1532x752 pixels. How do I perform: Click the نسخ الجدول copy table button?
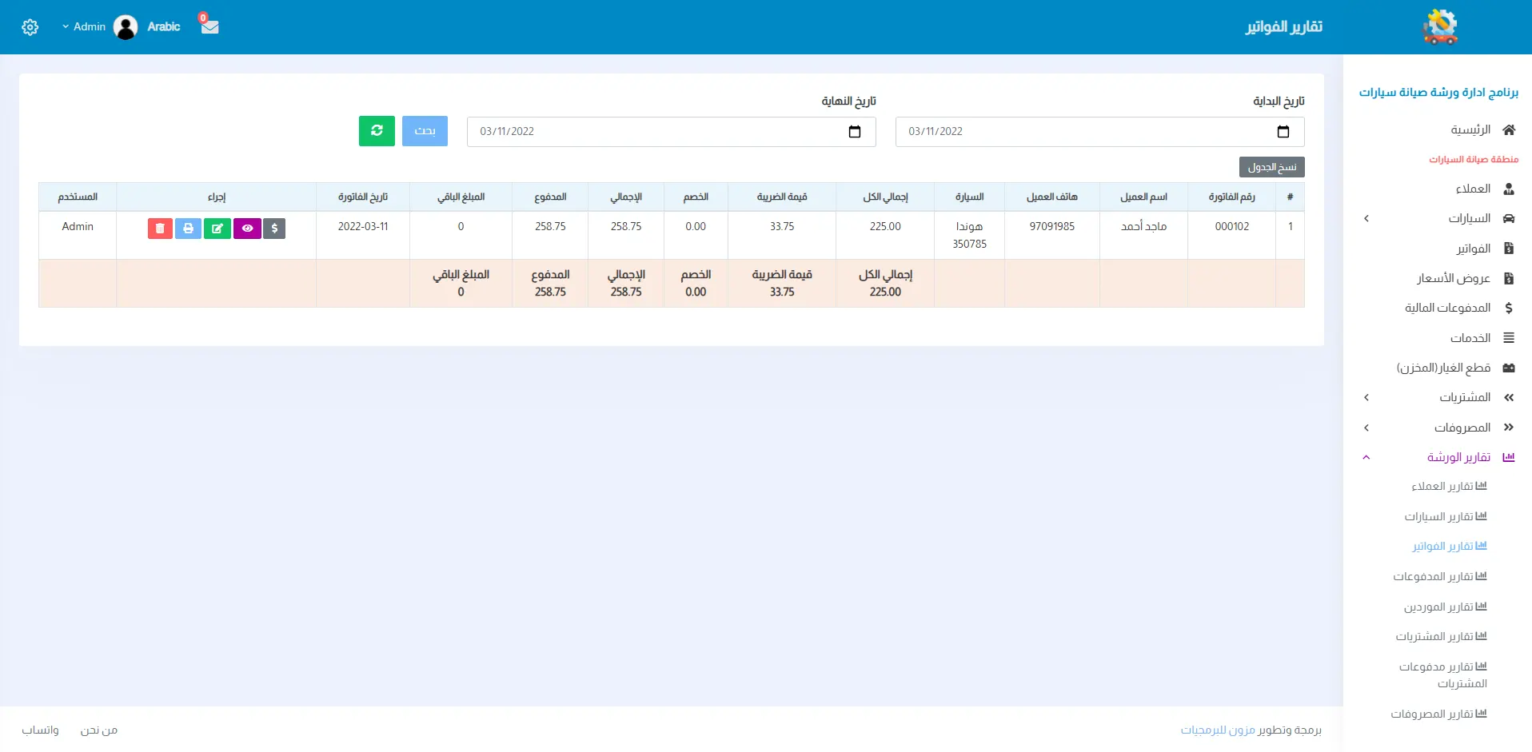tap(1271, 167)
